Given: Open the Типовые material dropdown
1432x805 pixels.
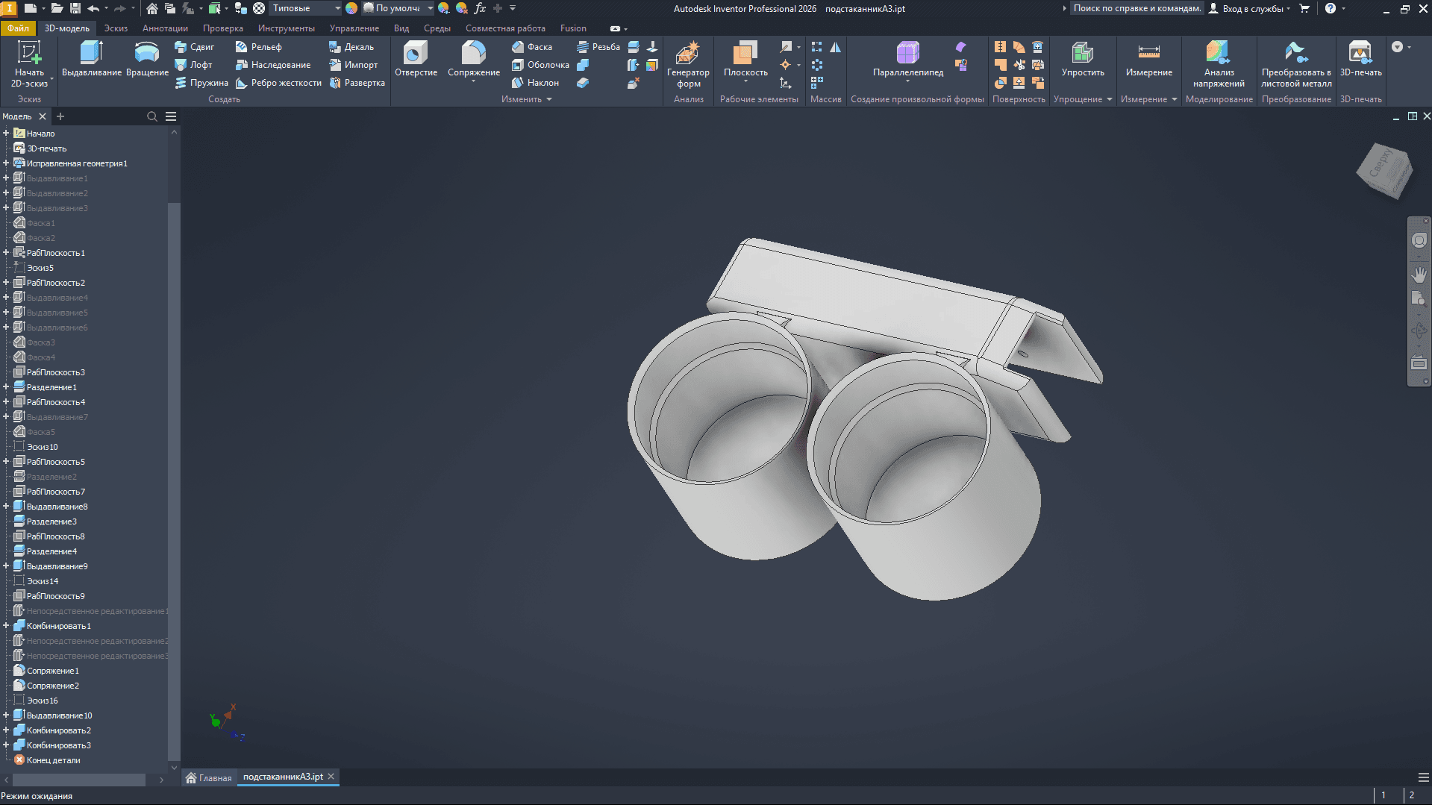Looking at the screenshot, I should [x=306, y=8].
